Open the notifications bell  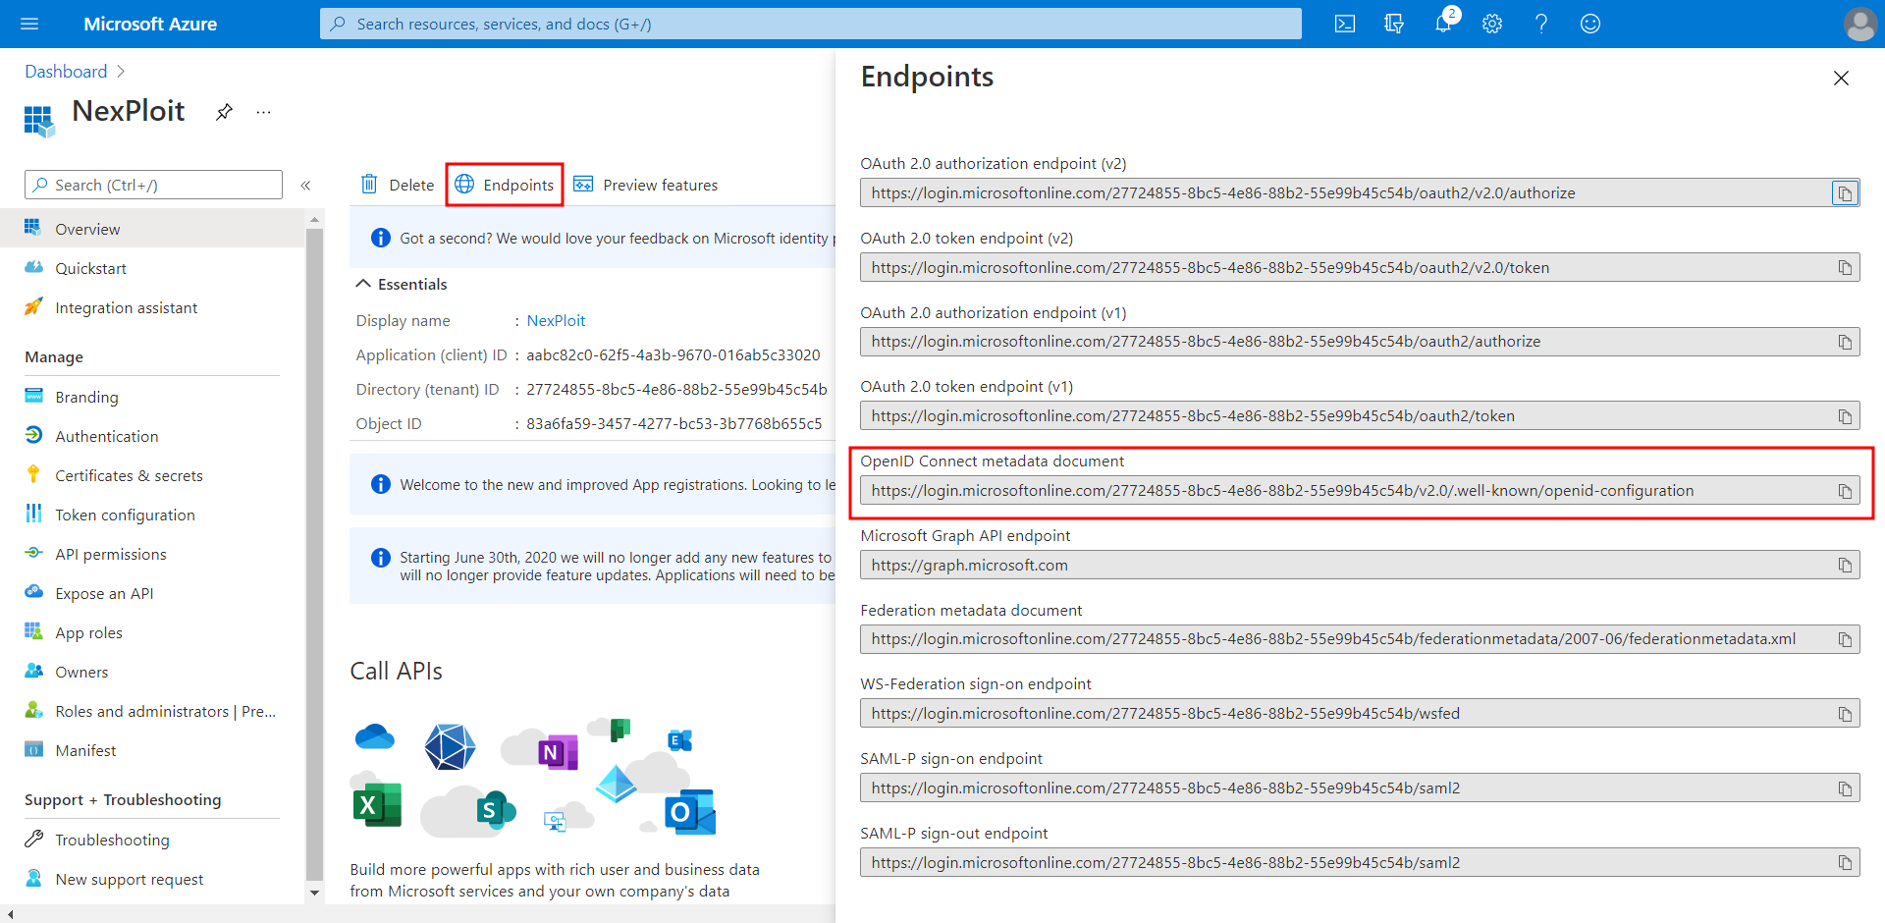(1443, 24)
